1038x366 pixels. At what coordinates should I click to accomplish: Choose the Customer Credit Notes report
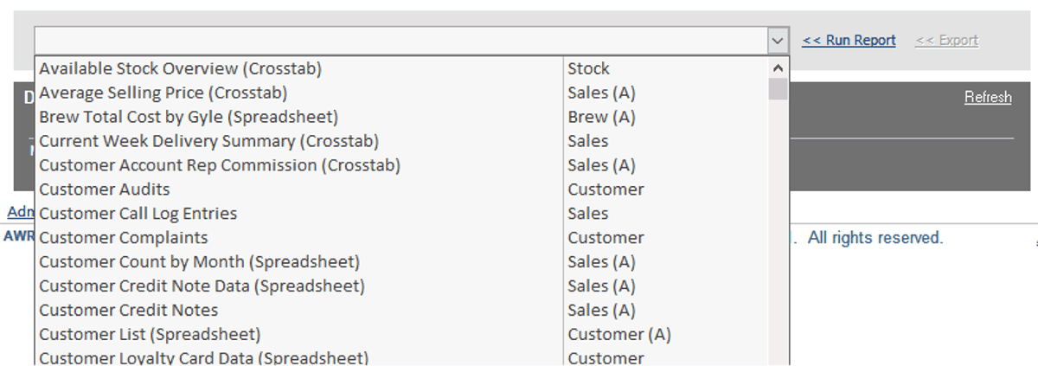point(129,311)
